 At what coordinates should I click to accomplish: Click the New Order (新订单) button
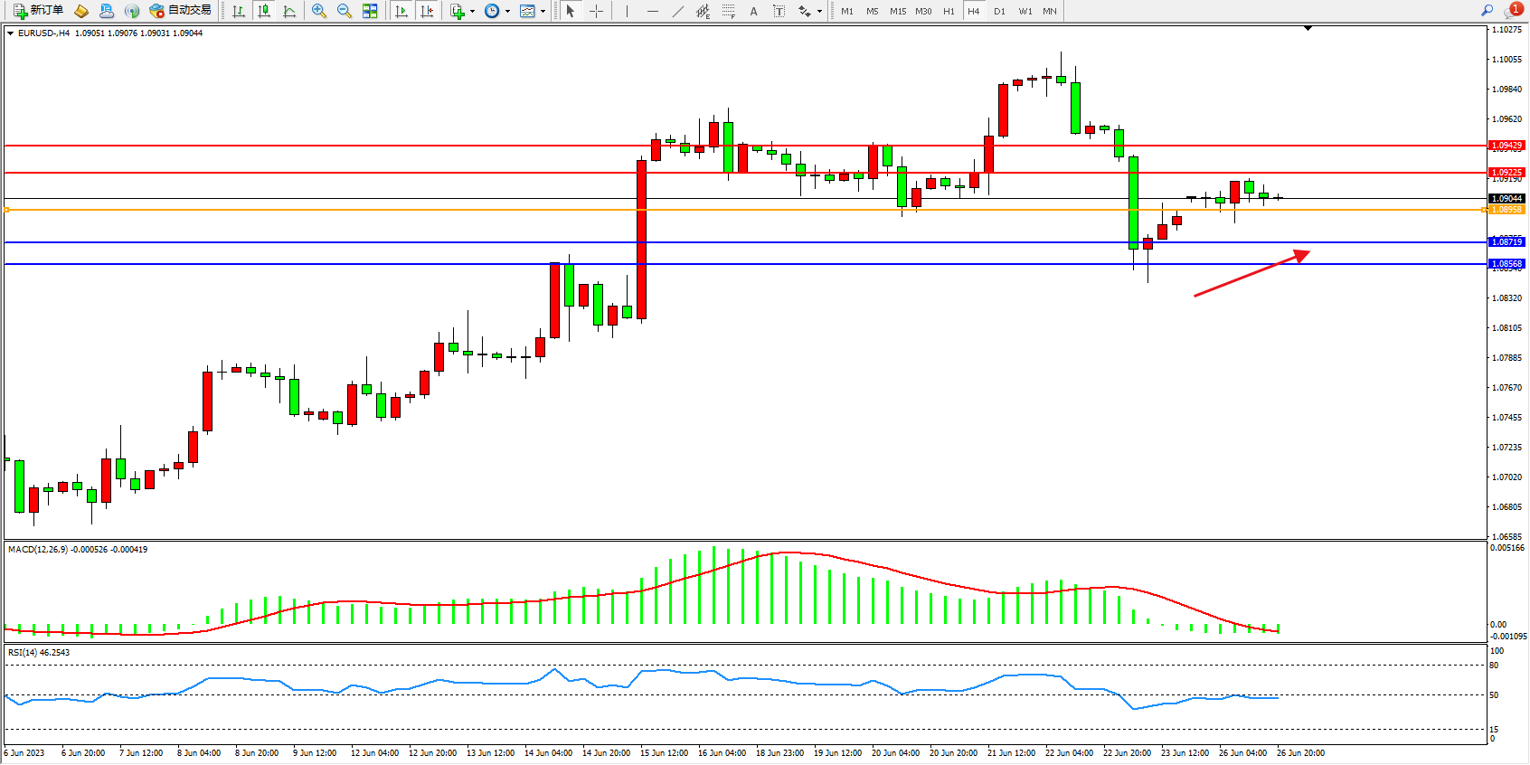coord(38,11)
